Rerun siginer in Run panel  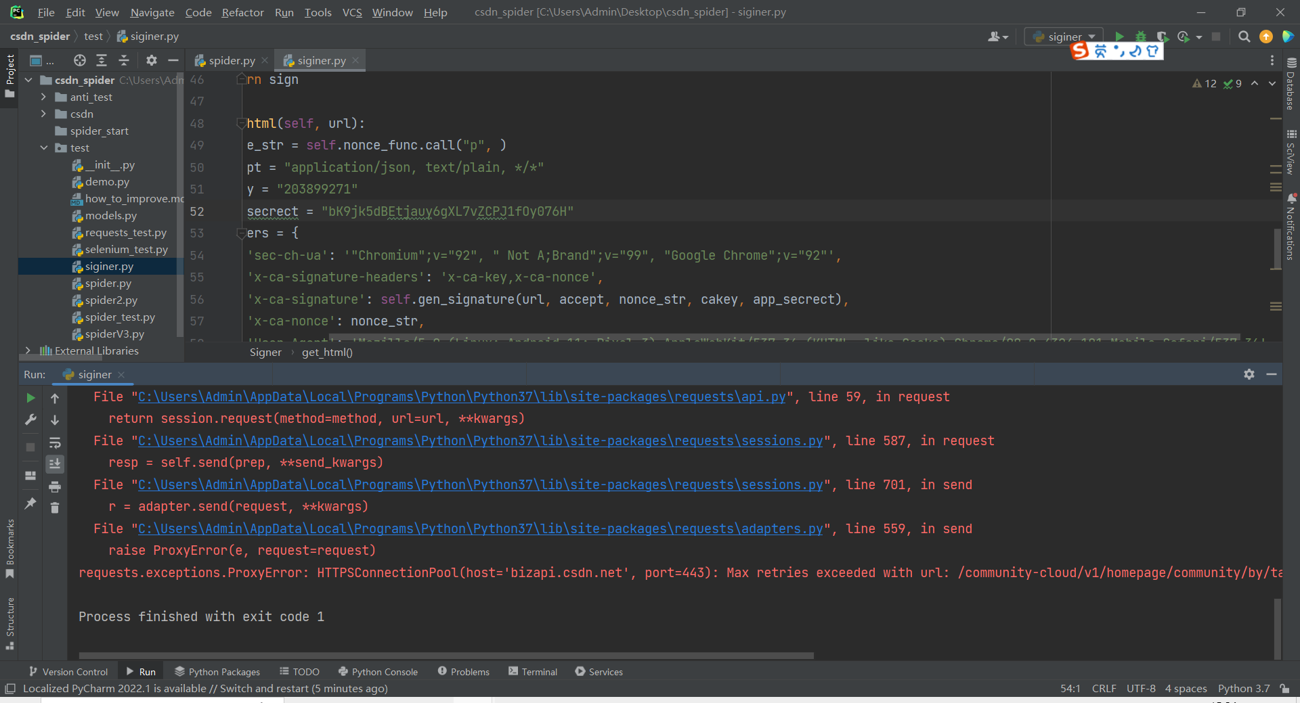tap(30, 398)
